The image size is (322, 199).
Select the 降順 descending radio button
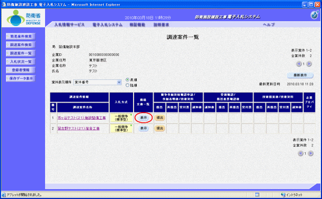pyautogui.click(x=127, y=85)
